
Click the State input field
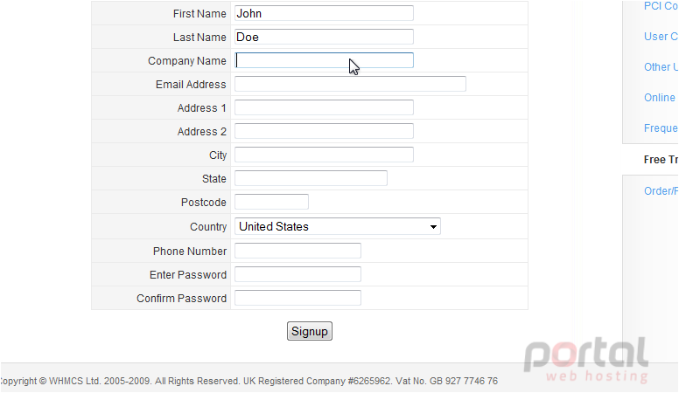(311, 178)
